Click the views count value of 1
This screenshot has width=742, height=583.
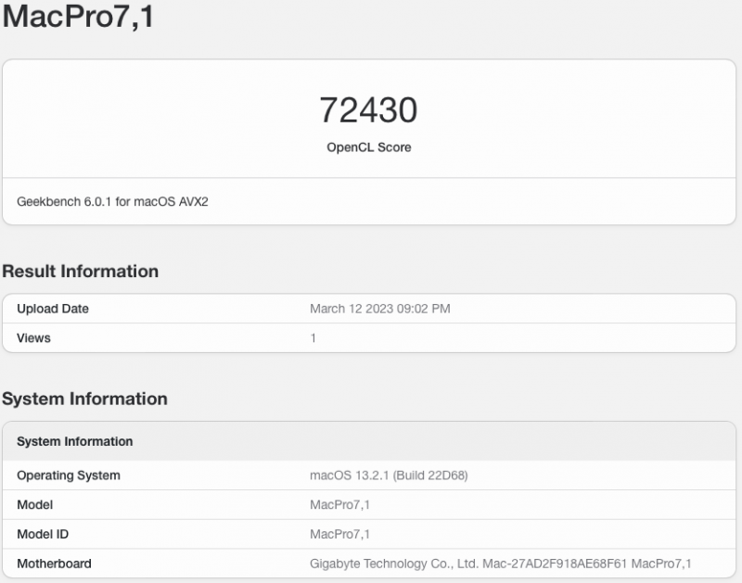(x=312, y=337)
